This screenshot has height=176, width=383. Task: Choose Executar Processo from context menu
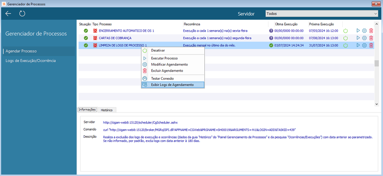point(173,58)
